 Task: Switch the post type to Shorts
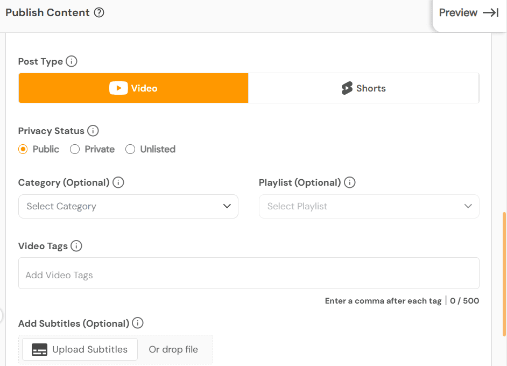point(363,88)
